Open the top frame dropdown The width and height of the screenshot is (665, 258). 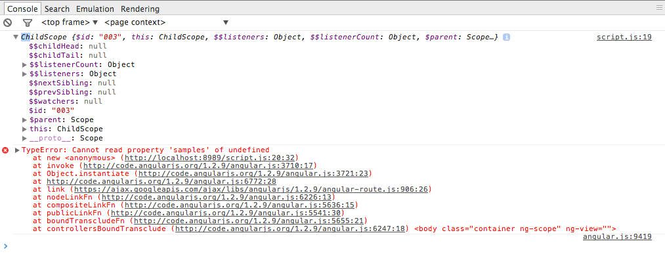(x=70, y=22)
